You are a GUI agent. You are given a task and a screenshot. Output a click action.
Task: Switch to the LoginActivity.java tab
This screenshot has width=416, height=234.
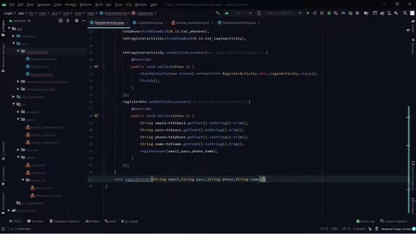click(x=149, y=23)
